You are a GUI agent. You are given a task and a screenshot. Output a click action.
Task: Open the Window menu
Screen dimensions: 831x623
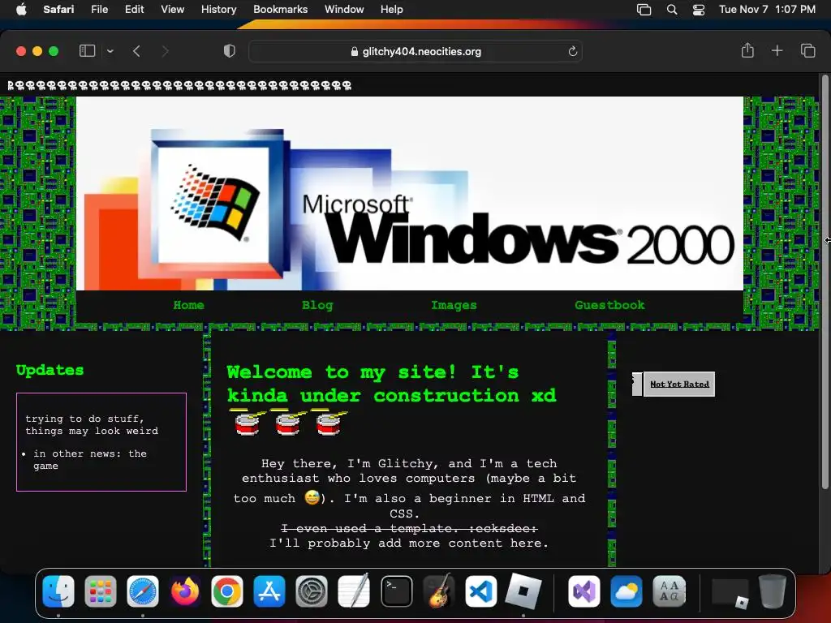point(344,9)
